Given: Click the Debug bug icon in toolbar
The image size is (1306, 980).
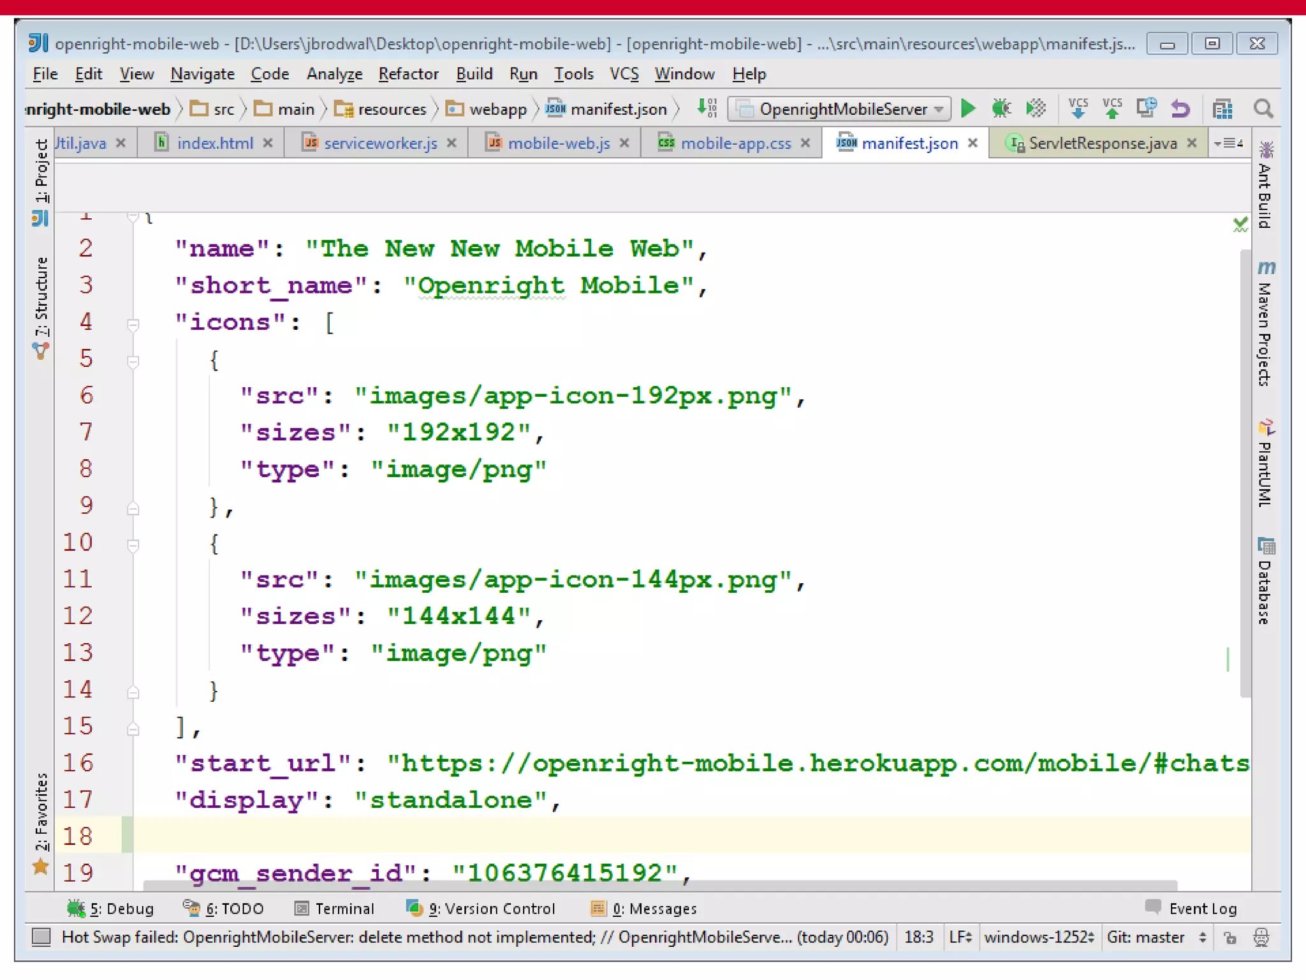Looking at the screenshot, I should [x=1001, y=108].
